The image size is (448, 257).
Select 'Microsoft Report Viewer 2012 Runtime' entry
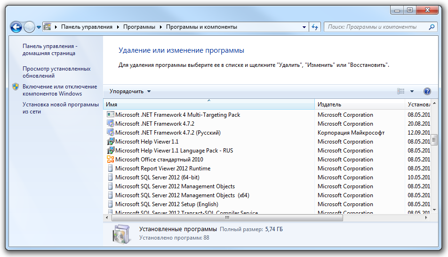pos(163,169)
